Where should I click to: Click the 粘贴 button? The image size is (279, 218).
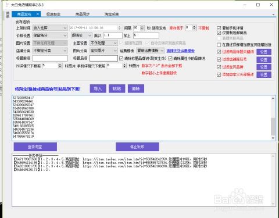[117, 89]
